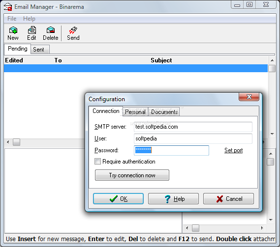
Task: Enable Require authentication checkbox
Action: [97, 162]
